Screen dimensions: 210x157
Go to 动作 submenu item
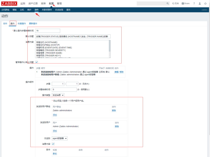pos(37,10)
